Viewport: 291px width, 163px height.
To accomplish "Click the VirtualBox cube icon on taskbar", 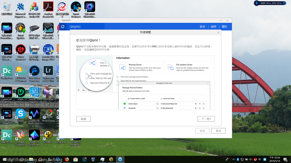I will pyautogui.click(x=93, y=159).
